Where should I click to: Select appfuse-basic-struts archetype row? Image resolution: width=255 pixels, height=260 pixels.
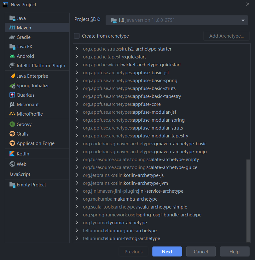pos(161,88)
